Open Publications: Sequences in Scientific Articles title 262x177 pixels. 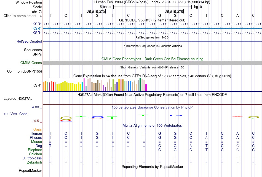pyautogui.click(x=152, y=46)
